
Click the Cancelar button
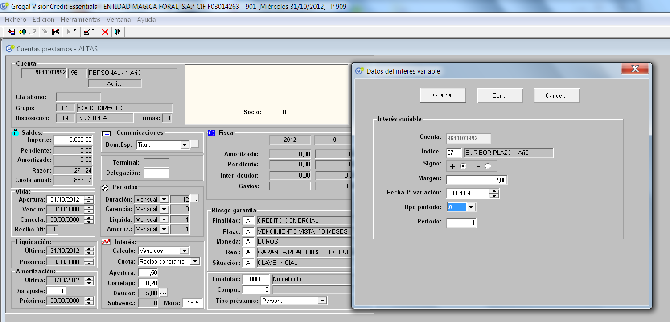coord(557,95)
